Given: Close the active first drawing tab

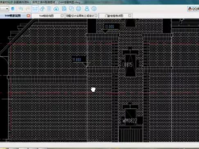Looking at the screenshot, I should [x=28, y=16].
